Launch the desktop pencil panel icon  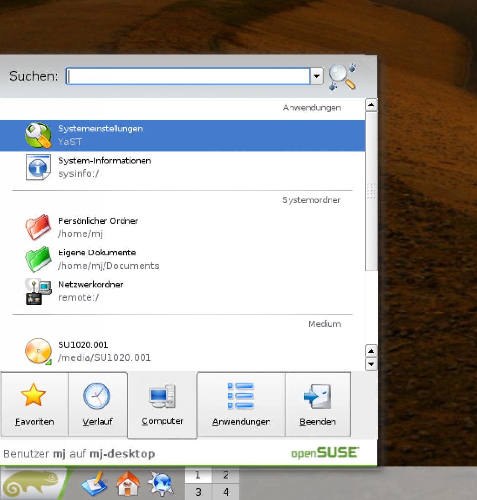94,484
